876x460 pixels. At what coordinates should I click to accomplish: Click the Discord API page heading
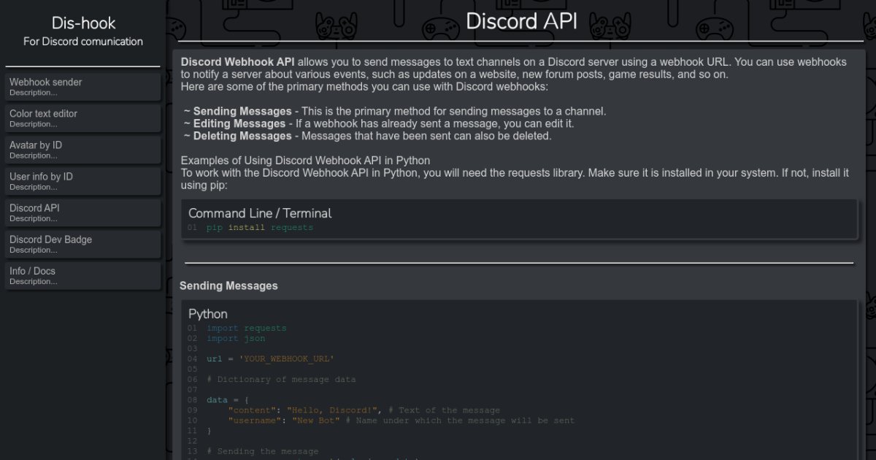(x=521, y=21)
